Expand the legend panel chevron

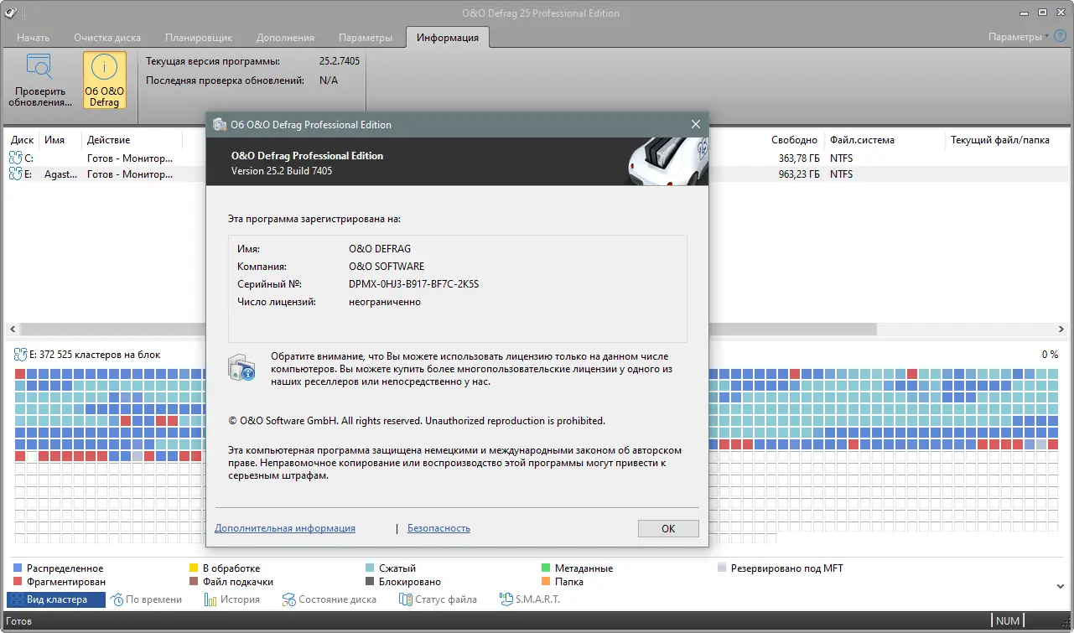coord(1061,586)
